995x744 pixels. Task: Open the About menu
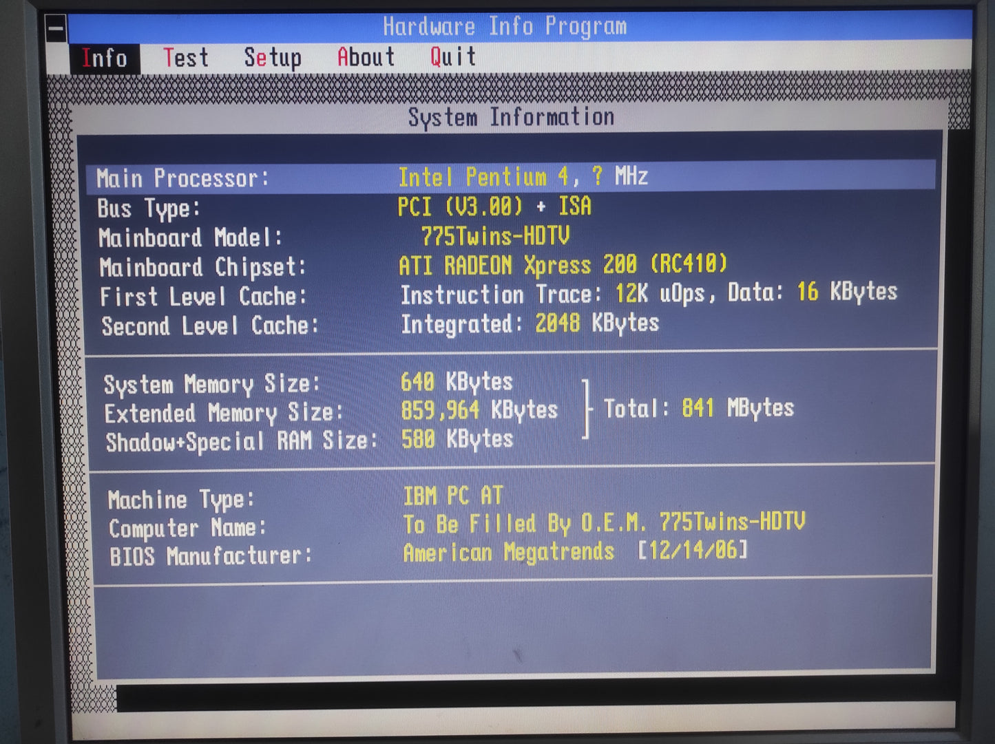pyautogui.click(x=366, y=57)
